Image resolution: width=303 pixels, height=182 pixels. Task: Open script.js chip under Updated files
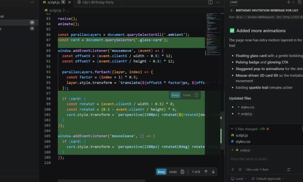tap(245, 114)
